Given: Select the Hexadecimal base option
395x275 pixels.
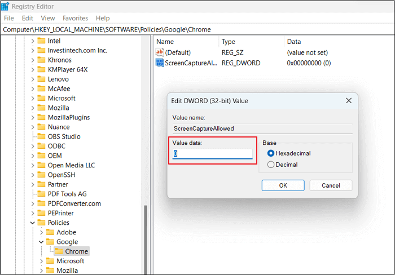Looking at the screenshot, I should coord(271,153).
